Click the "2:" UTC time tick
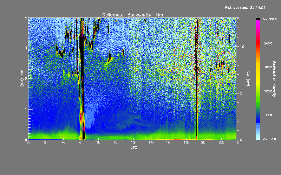This screenshot has height=175, width=281. point(46,142)
